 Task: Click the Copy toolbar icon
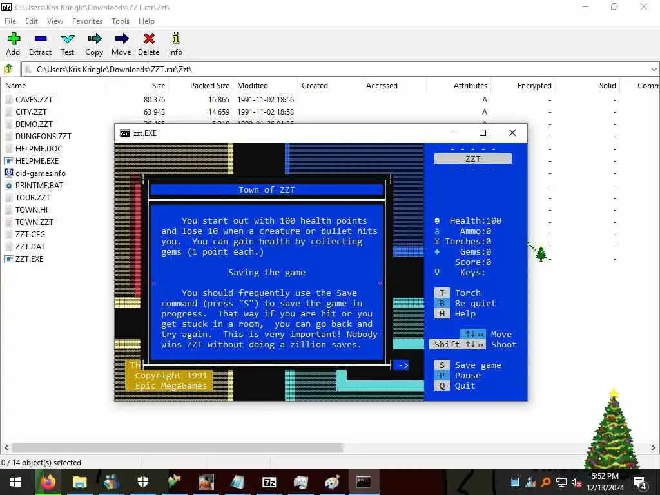tap(94, 39)
